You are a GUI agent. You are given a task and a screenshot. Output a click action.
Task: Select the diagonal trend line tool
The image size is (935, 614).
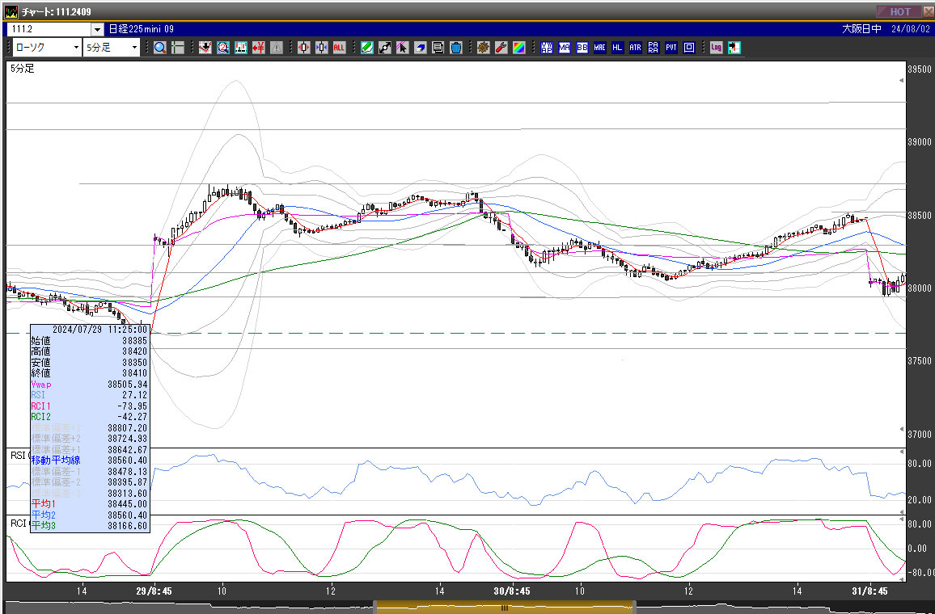(x=385, y=48)
